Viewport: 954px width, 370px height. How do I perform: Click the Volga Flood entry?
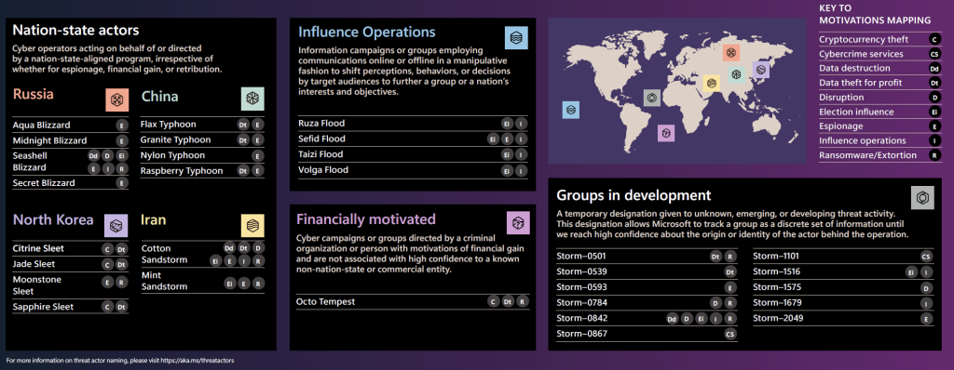[x=413, y=171]
